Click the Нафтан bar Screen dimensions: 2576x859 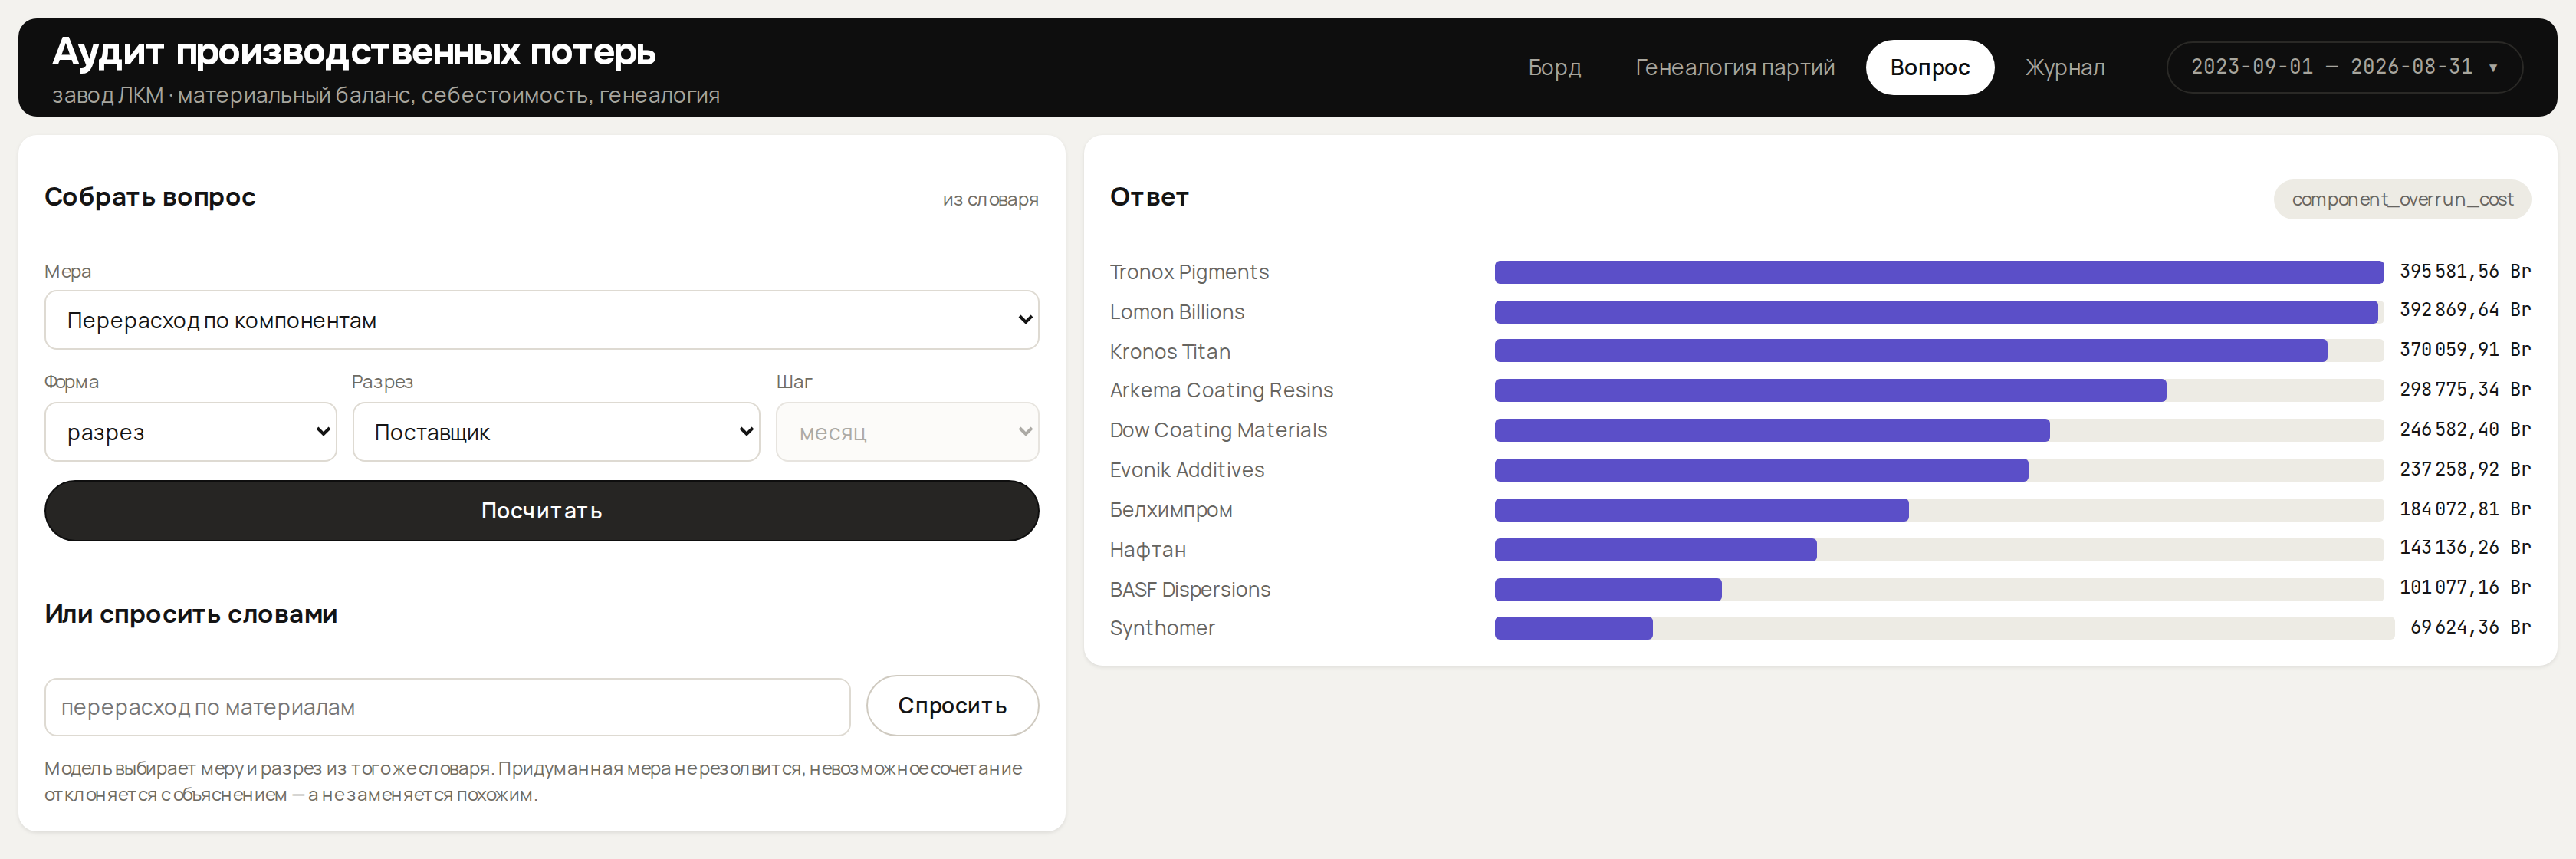(x=1655, y=550)
